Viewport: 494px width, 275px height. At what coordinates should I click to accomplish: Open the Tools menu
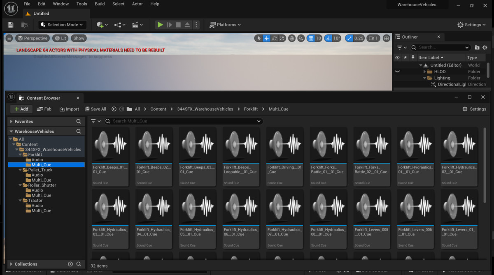[x=82, y=4]
